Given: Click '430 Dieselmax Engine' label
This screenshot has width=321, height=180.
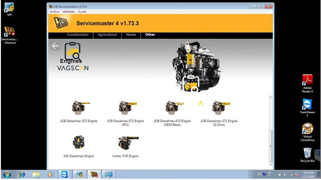Looking at the screenshot, I should [x=78, y=156].
